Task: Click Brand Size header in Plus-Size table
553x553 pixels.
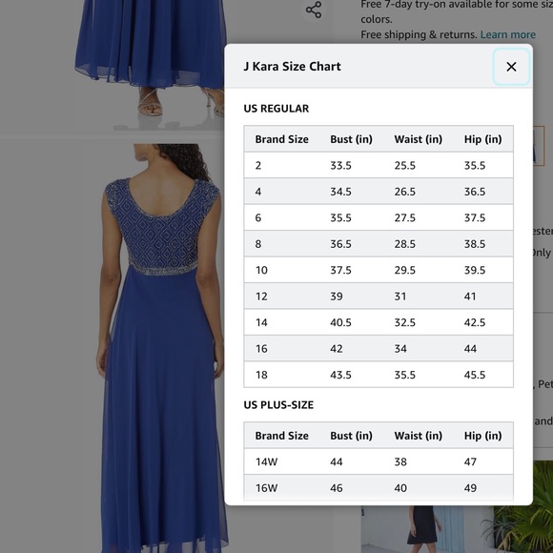Action: (x=282, y=436)
